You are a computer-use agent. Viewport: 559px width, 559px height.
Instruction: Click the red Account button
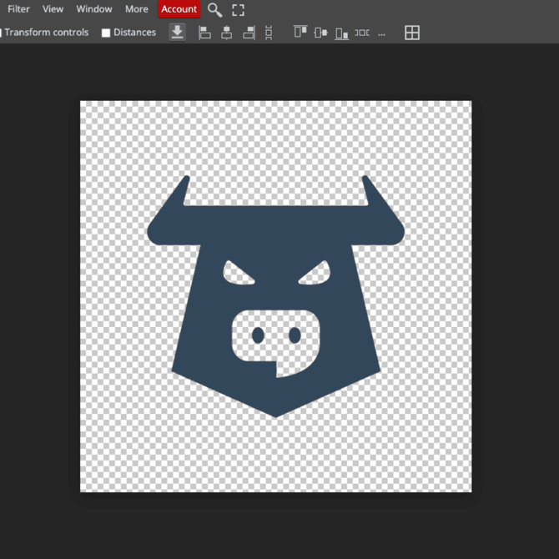(179, 9)
